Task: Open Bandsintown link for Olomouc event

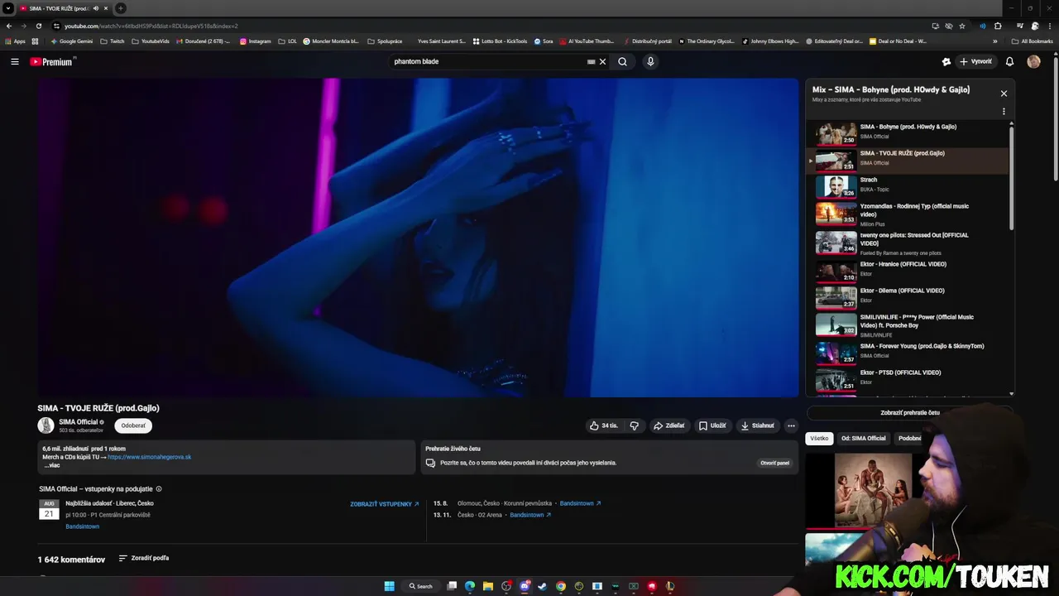Action: pos(580,503)
